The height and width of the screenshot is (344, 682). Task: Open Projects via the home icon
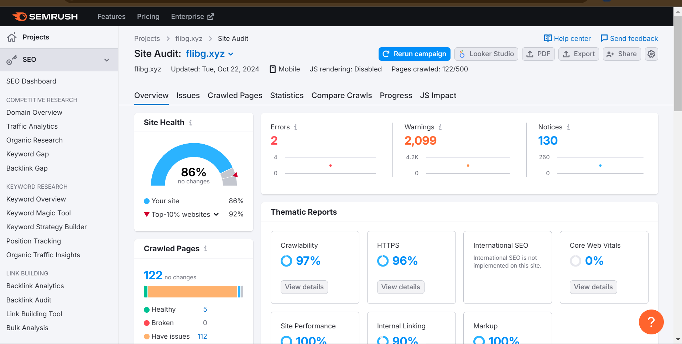click(x=12, y=37)
